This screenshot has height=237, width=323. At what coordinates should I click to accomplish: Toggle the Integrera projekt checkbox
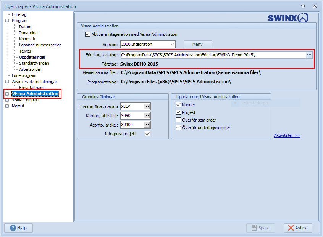tap(147, 134)
